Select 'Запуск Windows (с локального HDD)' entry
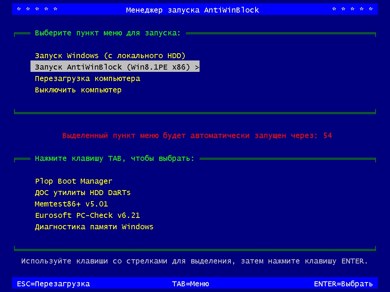 110,56
